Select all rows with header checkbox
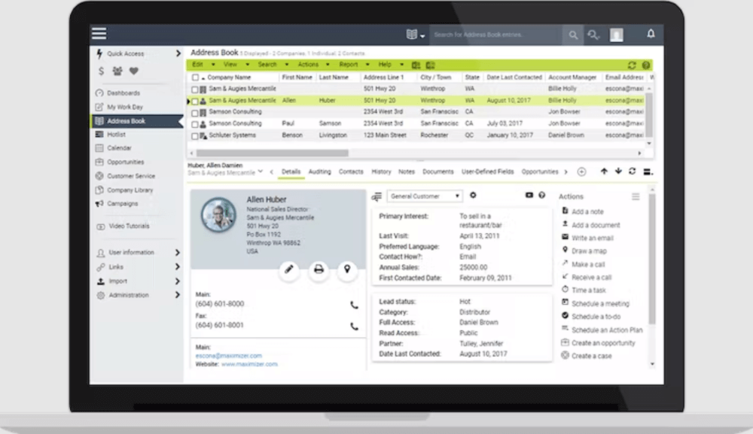The width and height of the screenshot is (753, 434). pos(195,77)
